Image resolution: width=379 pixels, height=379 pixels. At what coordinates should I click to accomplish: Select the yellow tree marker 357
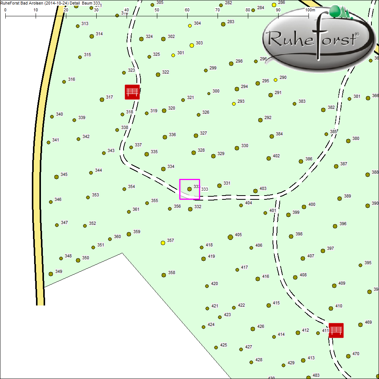click(163, 243)
